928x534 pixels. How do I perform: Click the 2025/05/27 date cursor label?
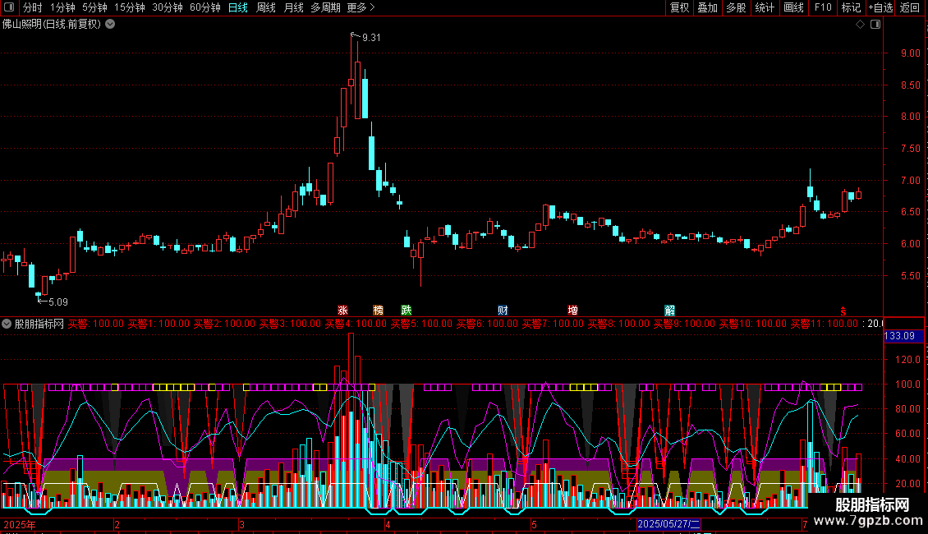pos(668,524)
